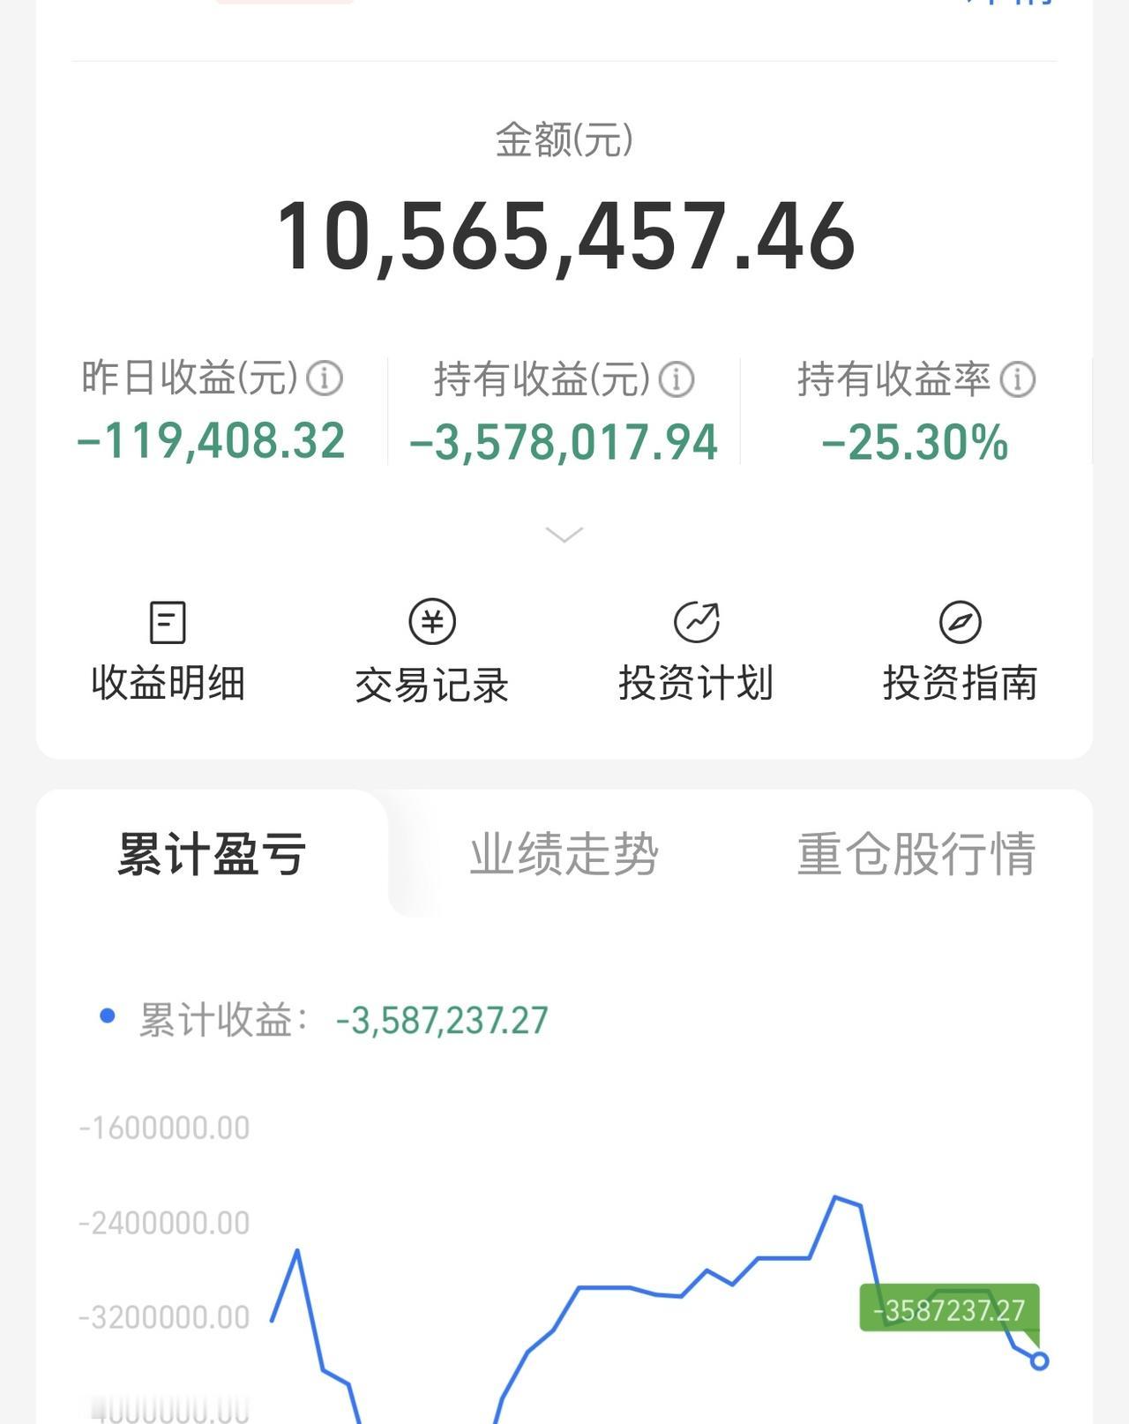Tap holding earnings value -3,578,017.94
The width and height of the screenshot is (1129, 1424).
(564, 443)
